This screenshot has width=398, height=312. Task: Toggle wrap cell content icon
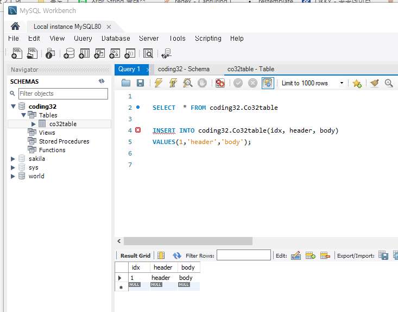(x=161, y=255)
